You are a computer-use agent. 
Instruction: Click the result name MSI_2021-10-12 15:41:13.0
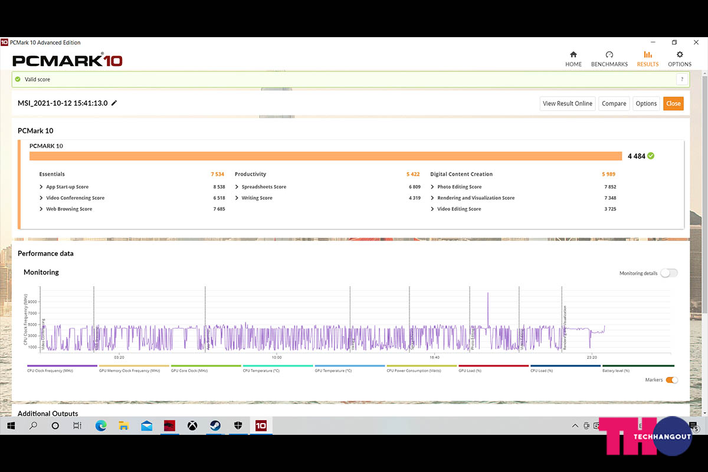pyautogui.click(x=63, y=103)
